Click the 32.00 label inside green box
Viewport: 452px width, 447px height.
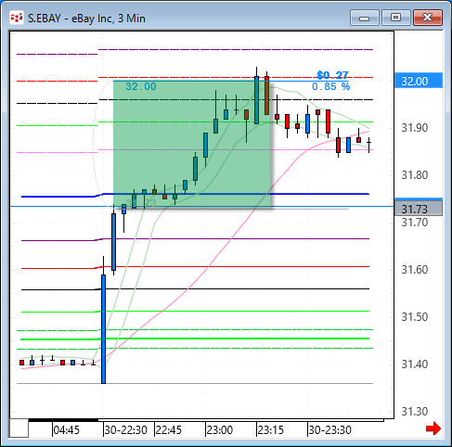(141, 86)
